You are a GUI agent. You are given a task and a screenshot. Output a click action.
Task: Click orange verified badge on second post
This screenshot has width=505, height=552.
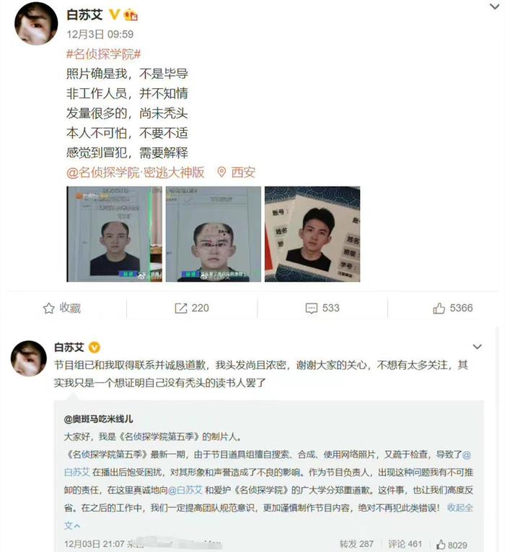tap(94, 348)
